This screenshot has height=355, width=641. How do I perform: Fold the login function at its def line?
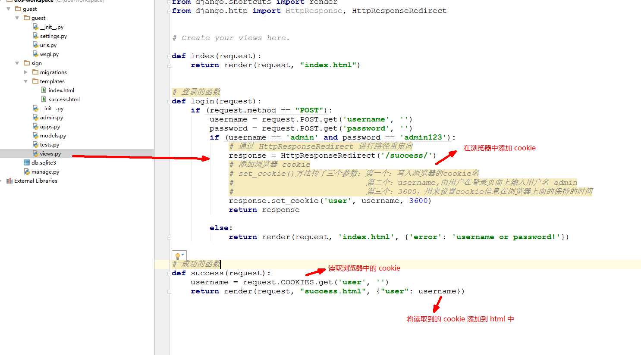169,102
